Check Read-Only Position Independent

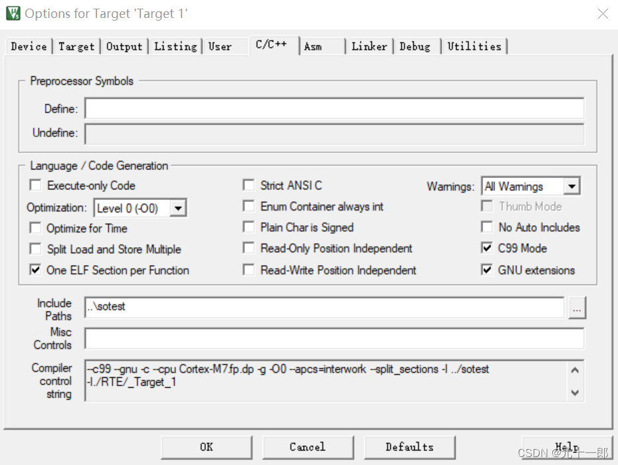coord(249,248)
